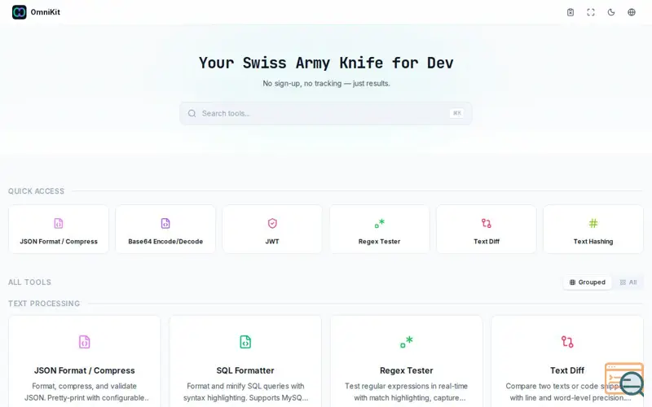The image size is (652, 407).
Task: Click SQL Formatter description text
Action: [x=245, y=392]
